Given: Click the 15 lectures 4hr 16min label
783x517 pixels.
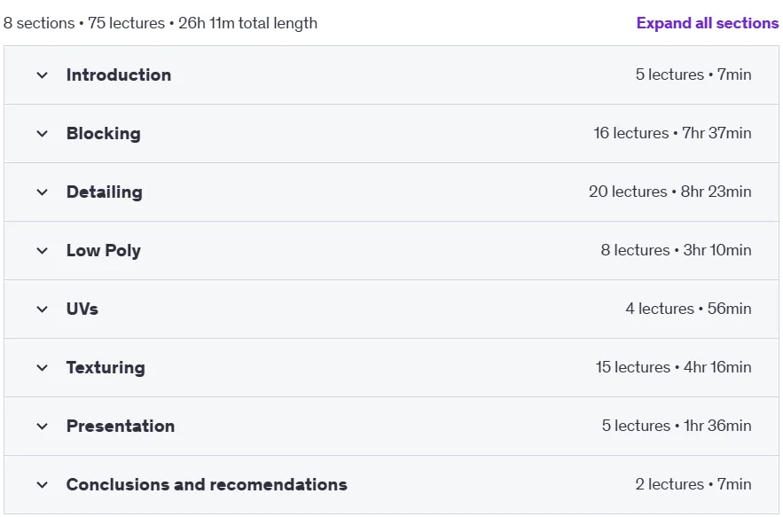Looking at the screenshot, I should click(673, 367).
